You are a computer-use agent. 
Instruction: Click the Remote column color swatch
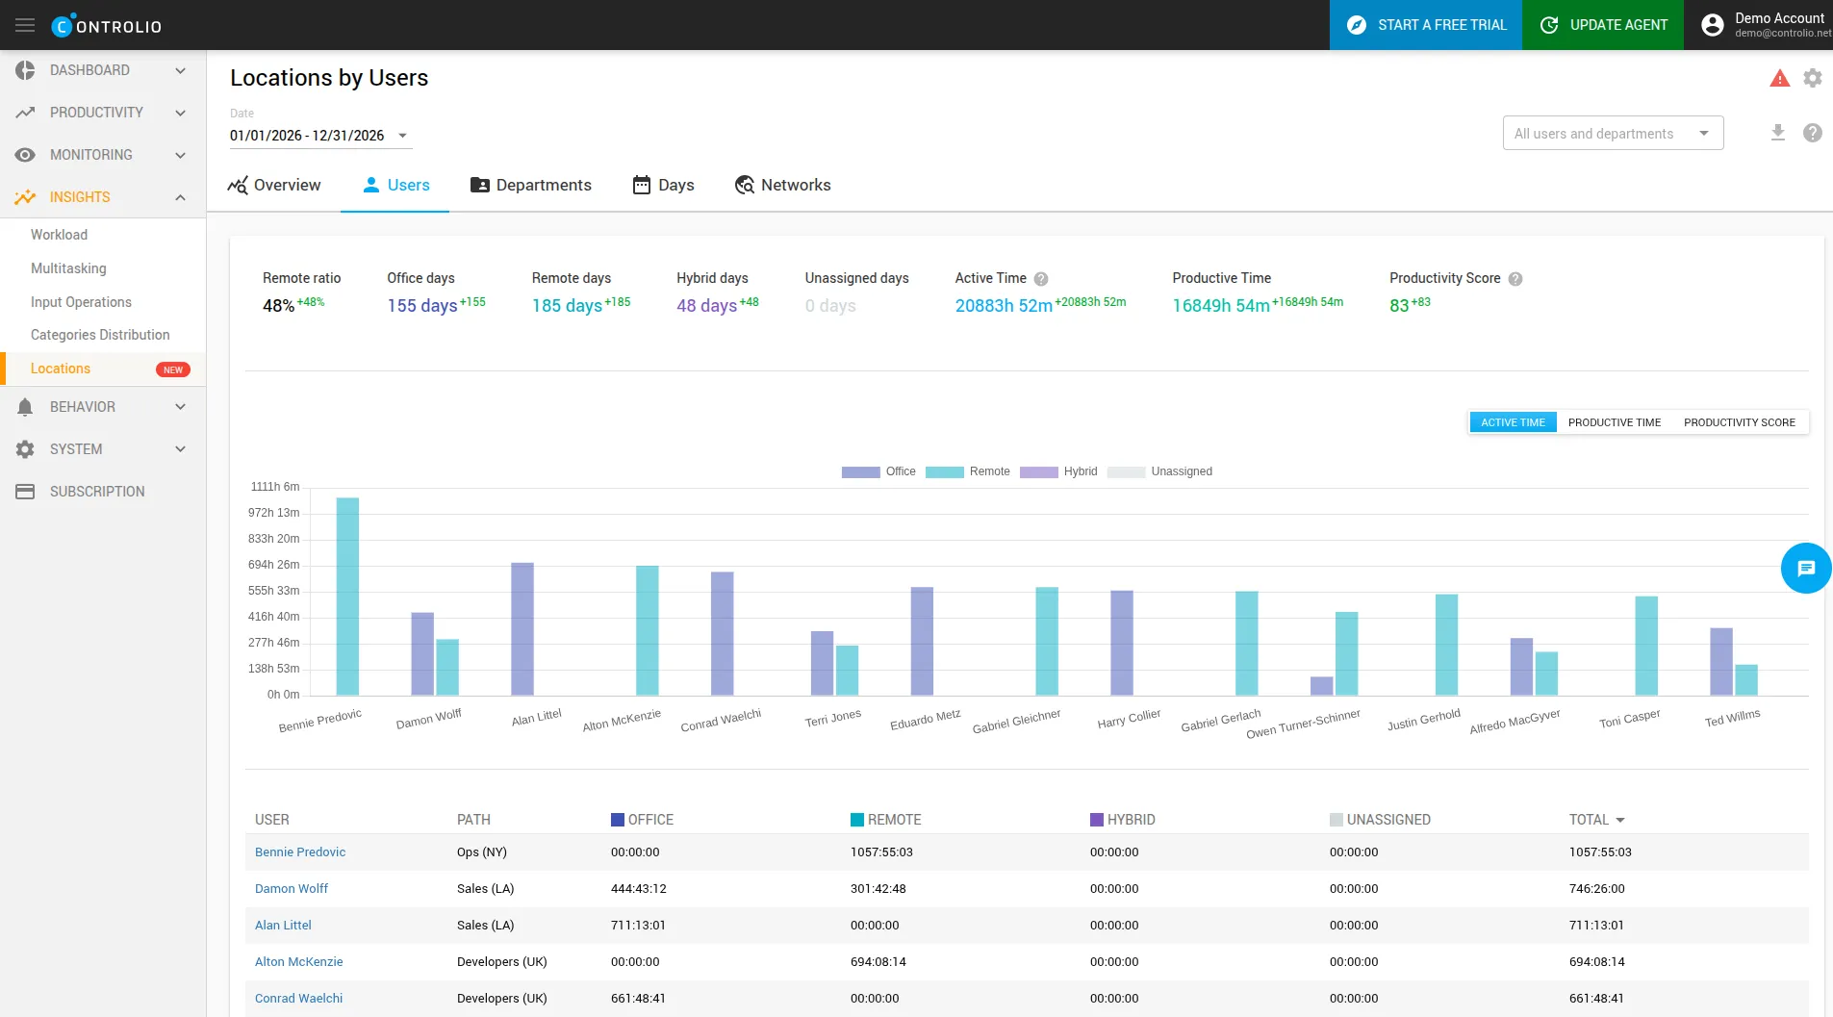[857, 820]
